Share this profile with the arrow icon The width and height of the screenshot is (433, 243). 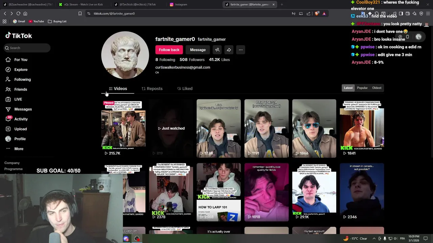[x=229, y=50]
